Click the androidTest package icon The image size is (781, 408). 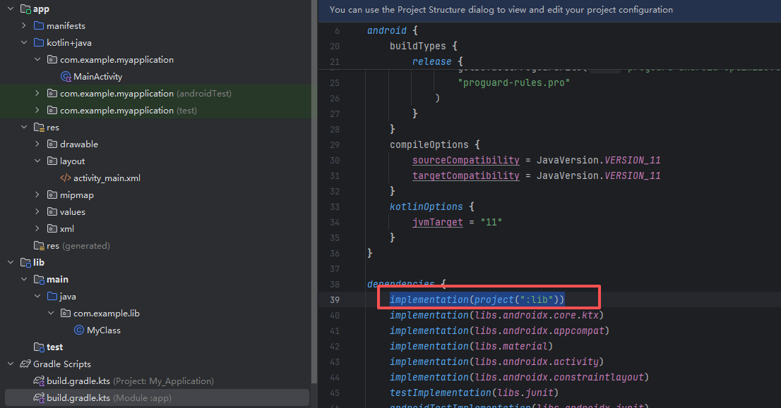(52, 94)
